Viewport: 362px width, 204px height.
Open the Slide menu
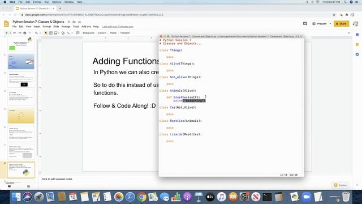click(56, 27)
